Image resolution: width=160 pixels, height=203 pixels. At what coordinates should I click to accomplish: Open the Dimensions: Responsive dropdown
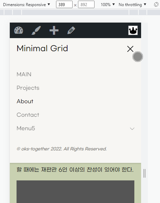26,5
